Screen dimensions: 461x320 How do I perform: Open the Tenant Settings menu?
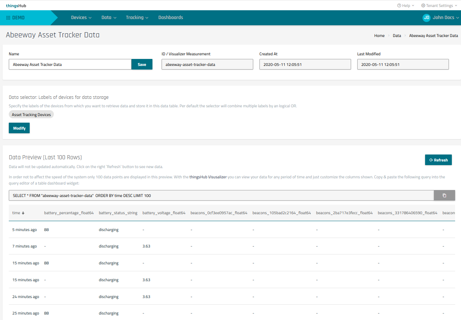pyautogui.click(x=439, y=5)
